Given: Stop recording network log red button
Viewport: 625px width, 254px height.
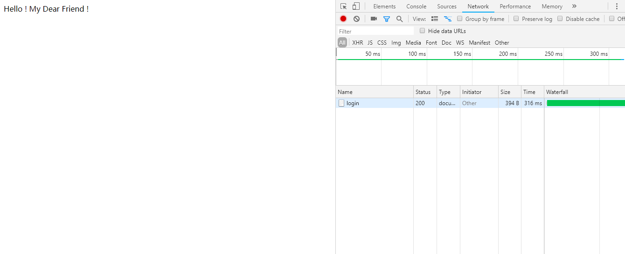Looking at the screenshot, I should pos(343,19).
